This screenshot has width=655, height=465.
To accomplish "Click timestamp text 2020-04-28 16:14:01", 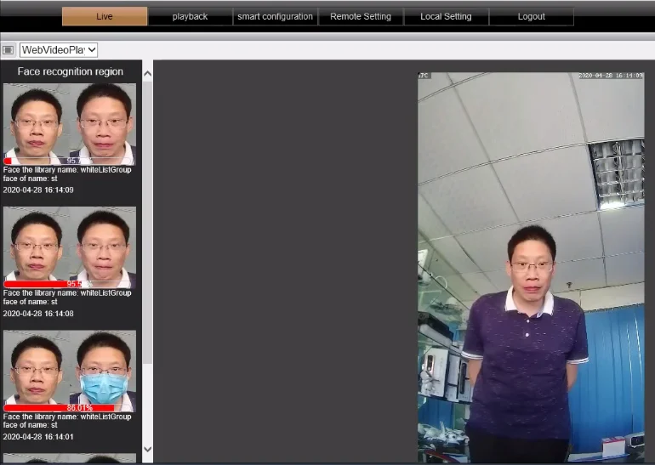I will coord(38,437).
